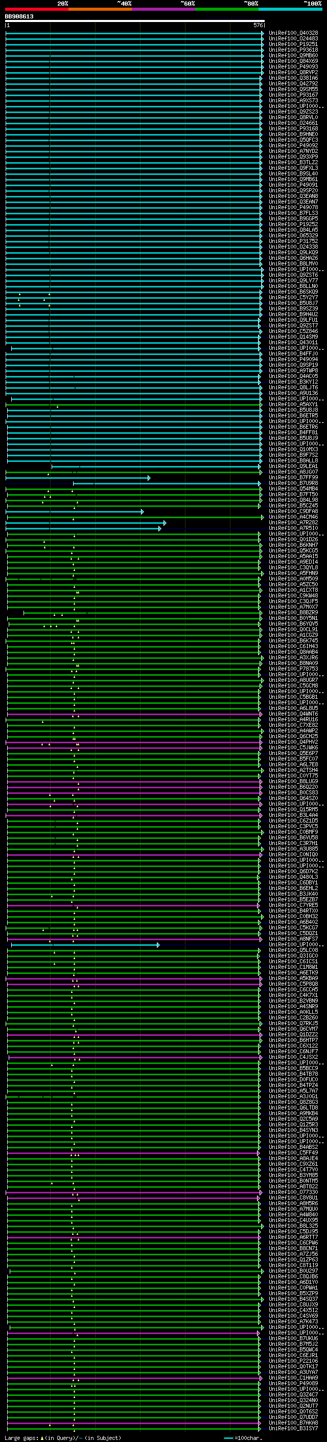Select the UniRef100_Q2NUT7 label
Image resolution: width=327 pixels, height=1442 pixels.
[x=293, y=1406]
